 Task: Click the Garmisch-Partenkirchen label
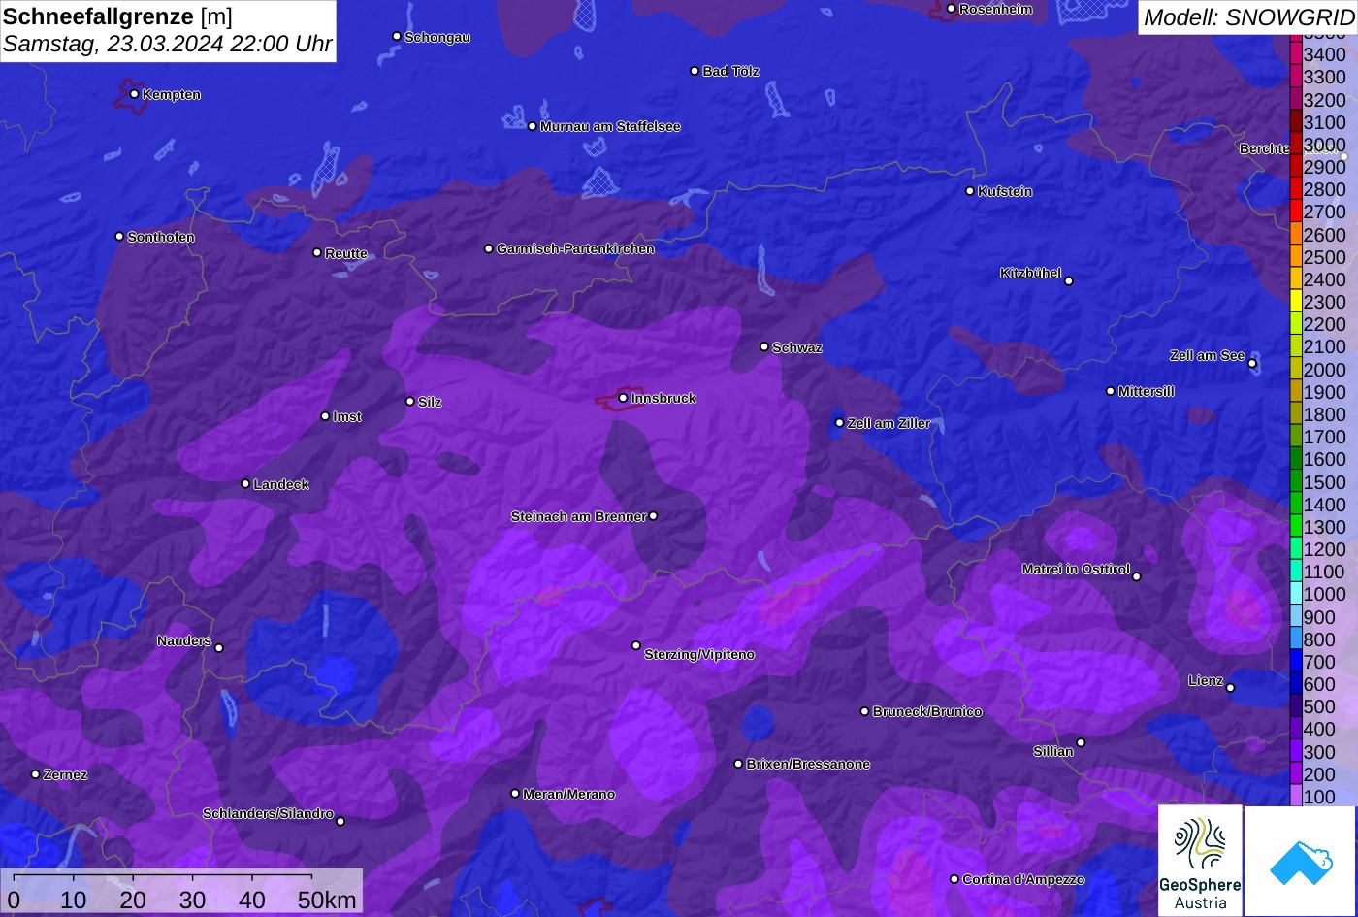[575, 249]
